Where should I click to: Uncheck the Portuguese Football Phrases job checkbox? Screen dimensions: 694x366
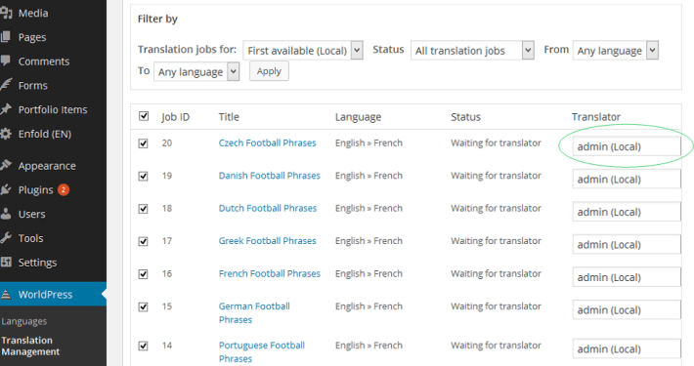143,346
